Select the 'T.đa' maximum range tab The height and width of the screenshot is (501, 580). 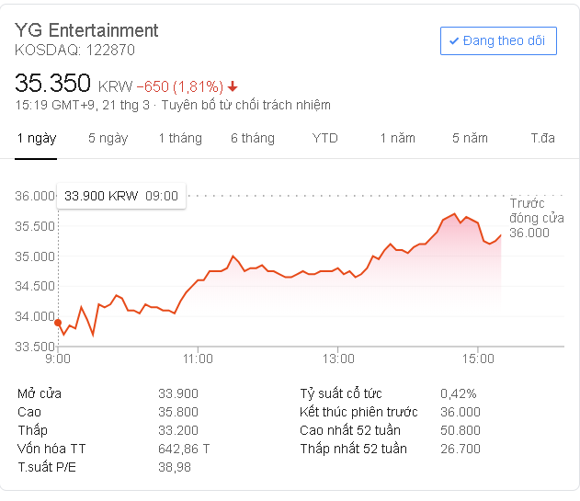pos(542,138)
